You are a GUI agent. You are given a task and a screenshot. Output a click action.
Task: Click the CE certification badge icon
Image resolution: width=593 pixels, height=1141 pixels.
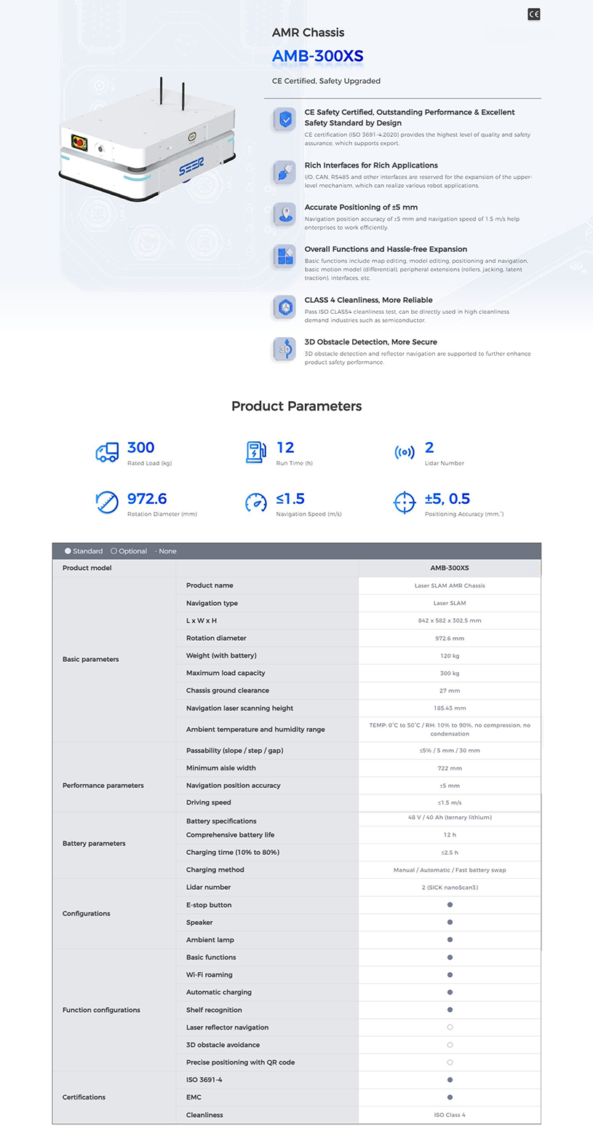(534, 14)
